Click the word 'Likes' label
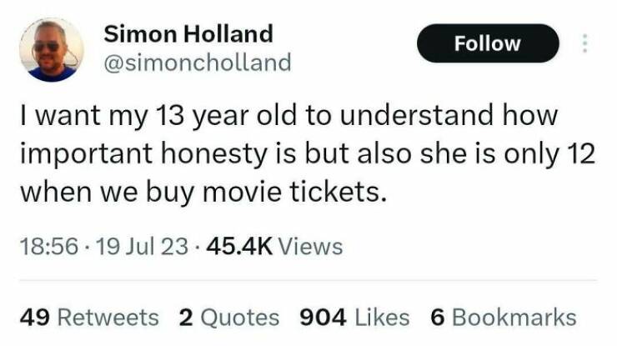This screenshot has width=617, height=346. pos(384,317)
